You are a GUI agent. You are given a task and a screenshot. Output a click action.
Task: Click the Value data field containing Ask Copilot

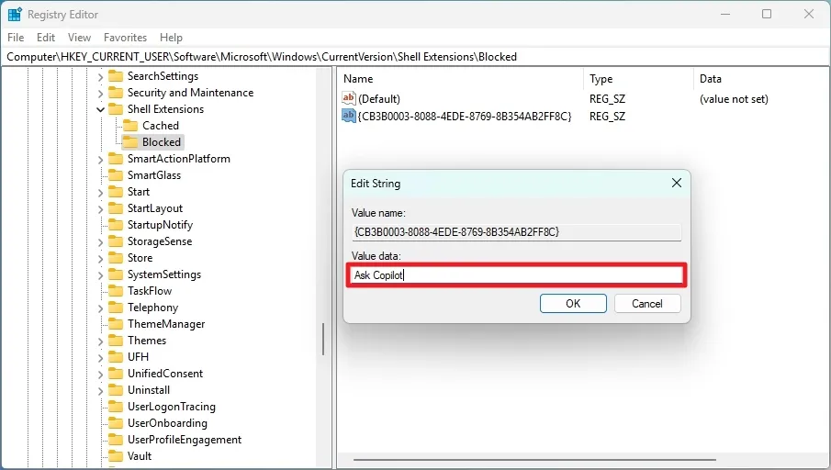tap(517, 275)
